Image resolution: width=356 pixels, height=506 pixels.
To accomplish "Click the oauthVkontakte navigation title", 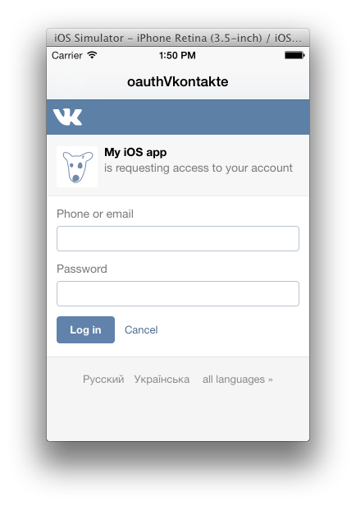I will pyautogui.click(x=178, y=81).
